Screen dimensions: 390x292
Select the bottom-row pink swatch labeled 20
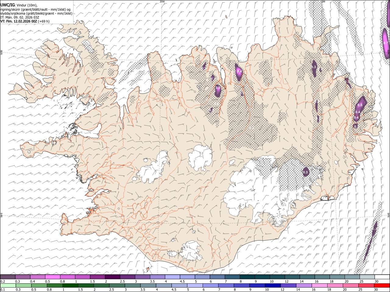[350, 285]
